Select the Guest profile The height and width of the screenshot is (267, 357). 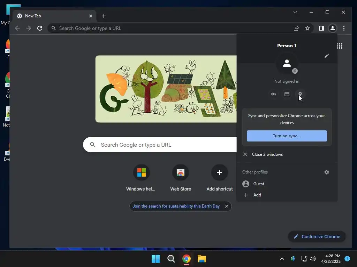point(287,184)
